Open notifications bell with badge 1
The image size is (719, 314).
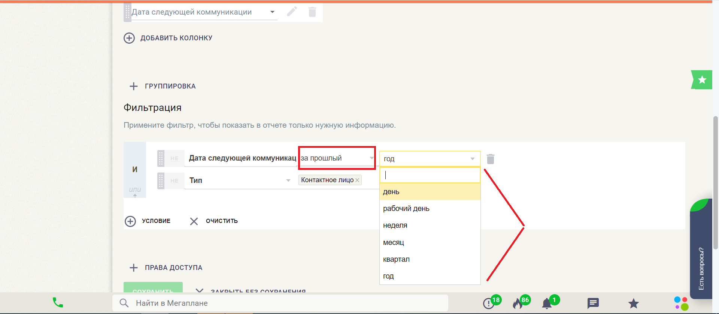coord(547,303)
